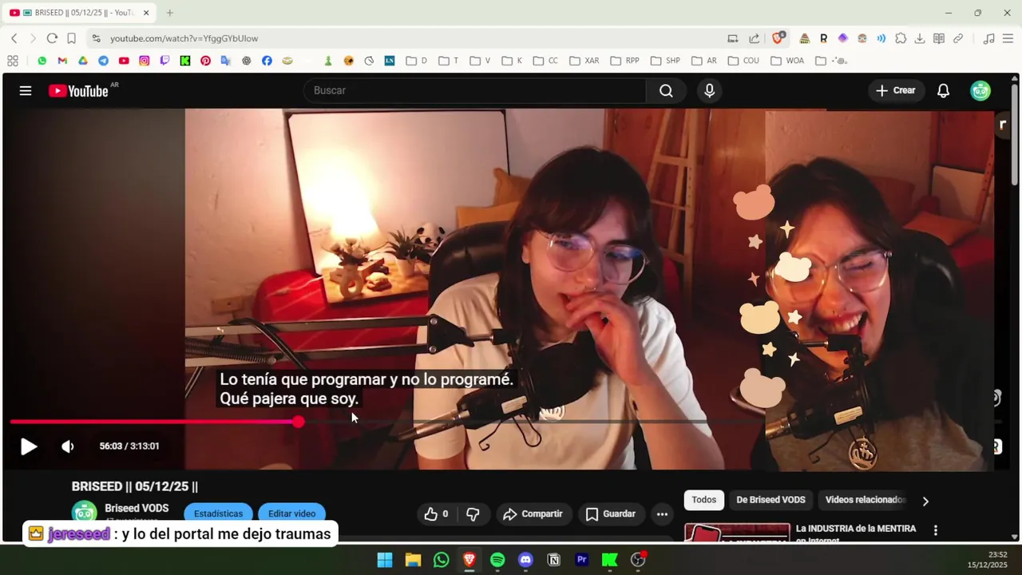Play the video
Viewport: 1022px width, 575px height.
click(x=28, y=446)
